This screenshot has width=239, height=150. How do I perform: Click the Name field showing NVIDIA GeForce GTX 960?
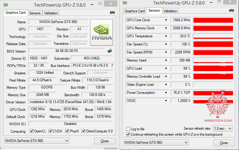coord(58,22)
